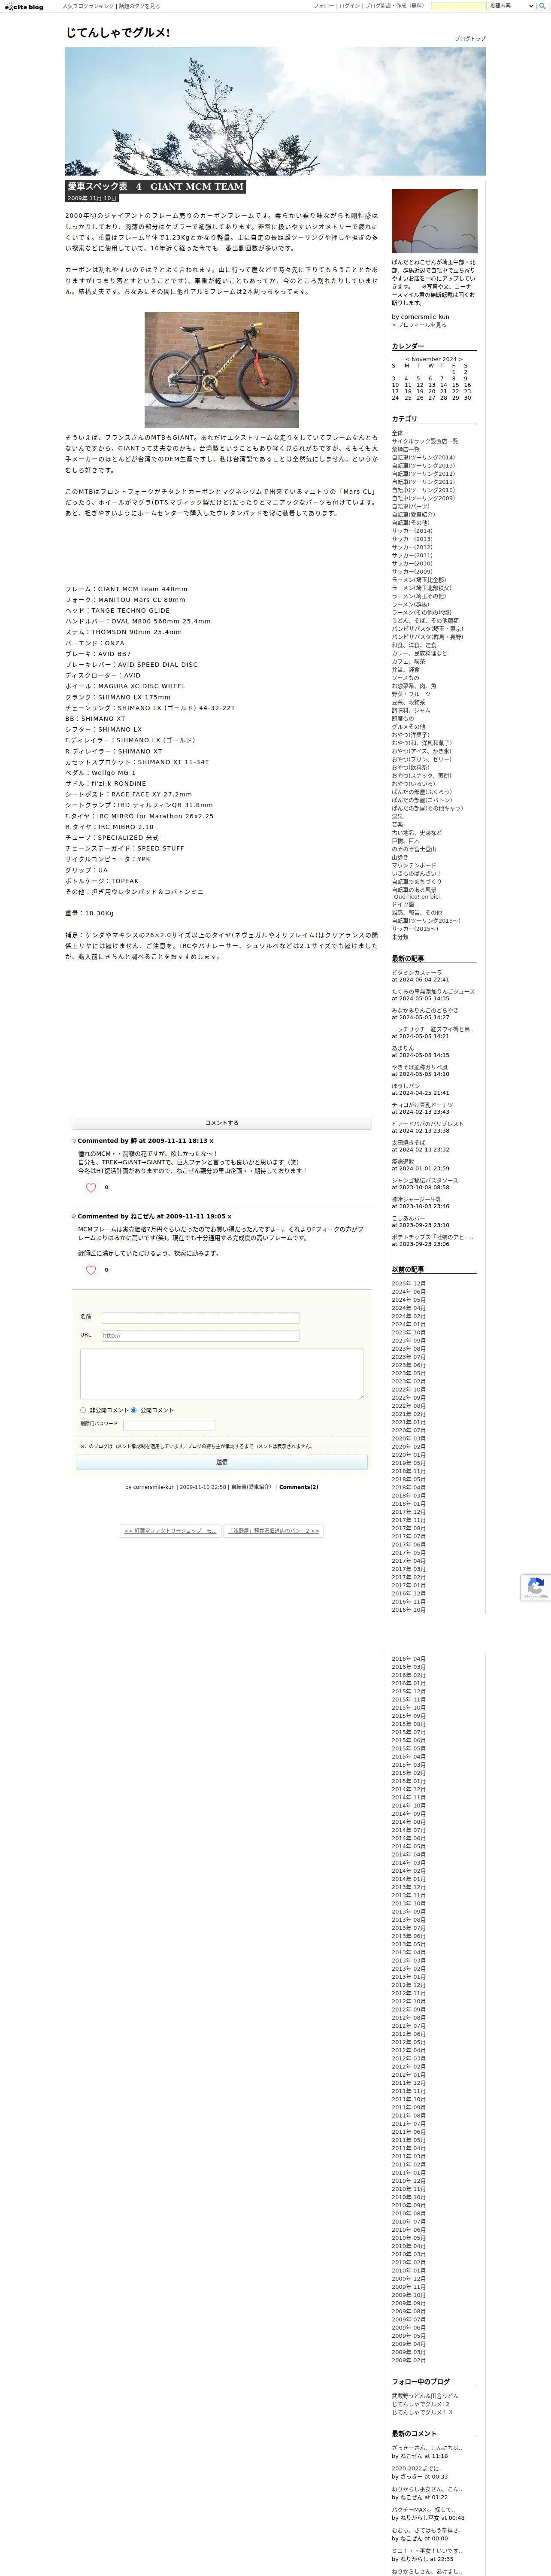Click the コメントする button
Screen dimensions: 551x2576
pyautogui.click(x=222, y=1123)
